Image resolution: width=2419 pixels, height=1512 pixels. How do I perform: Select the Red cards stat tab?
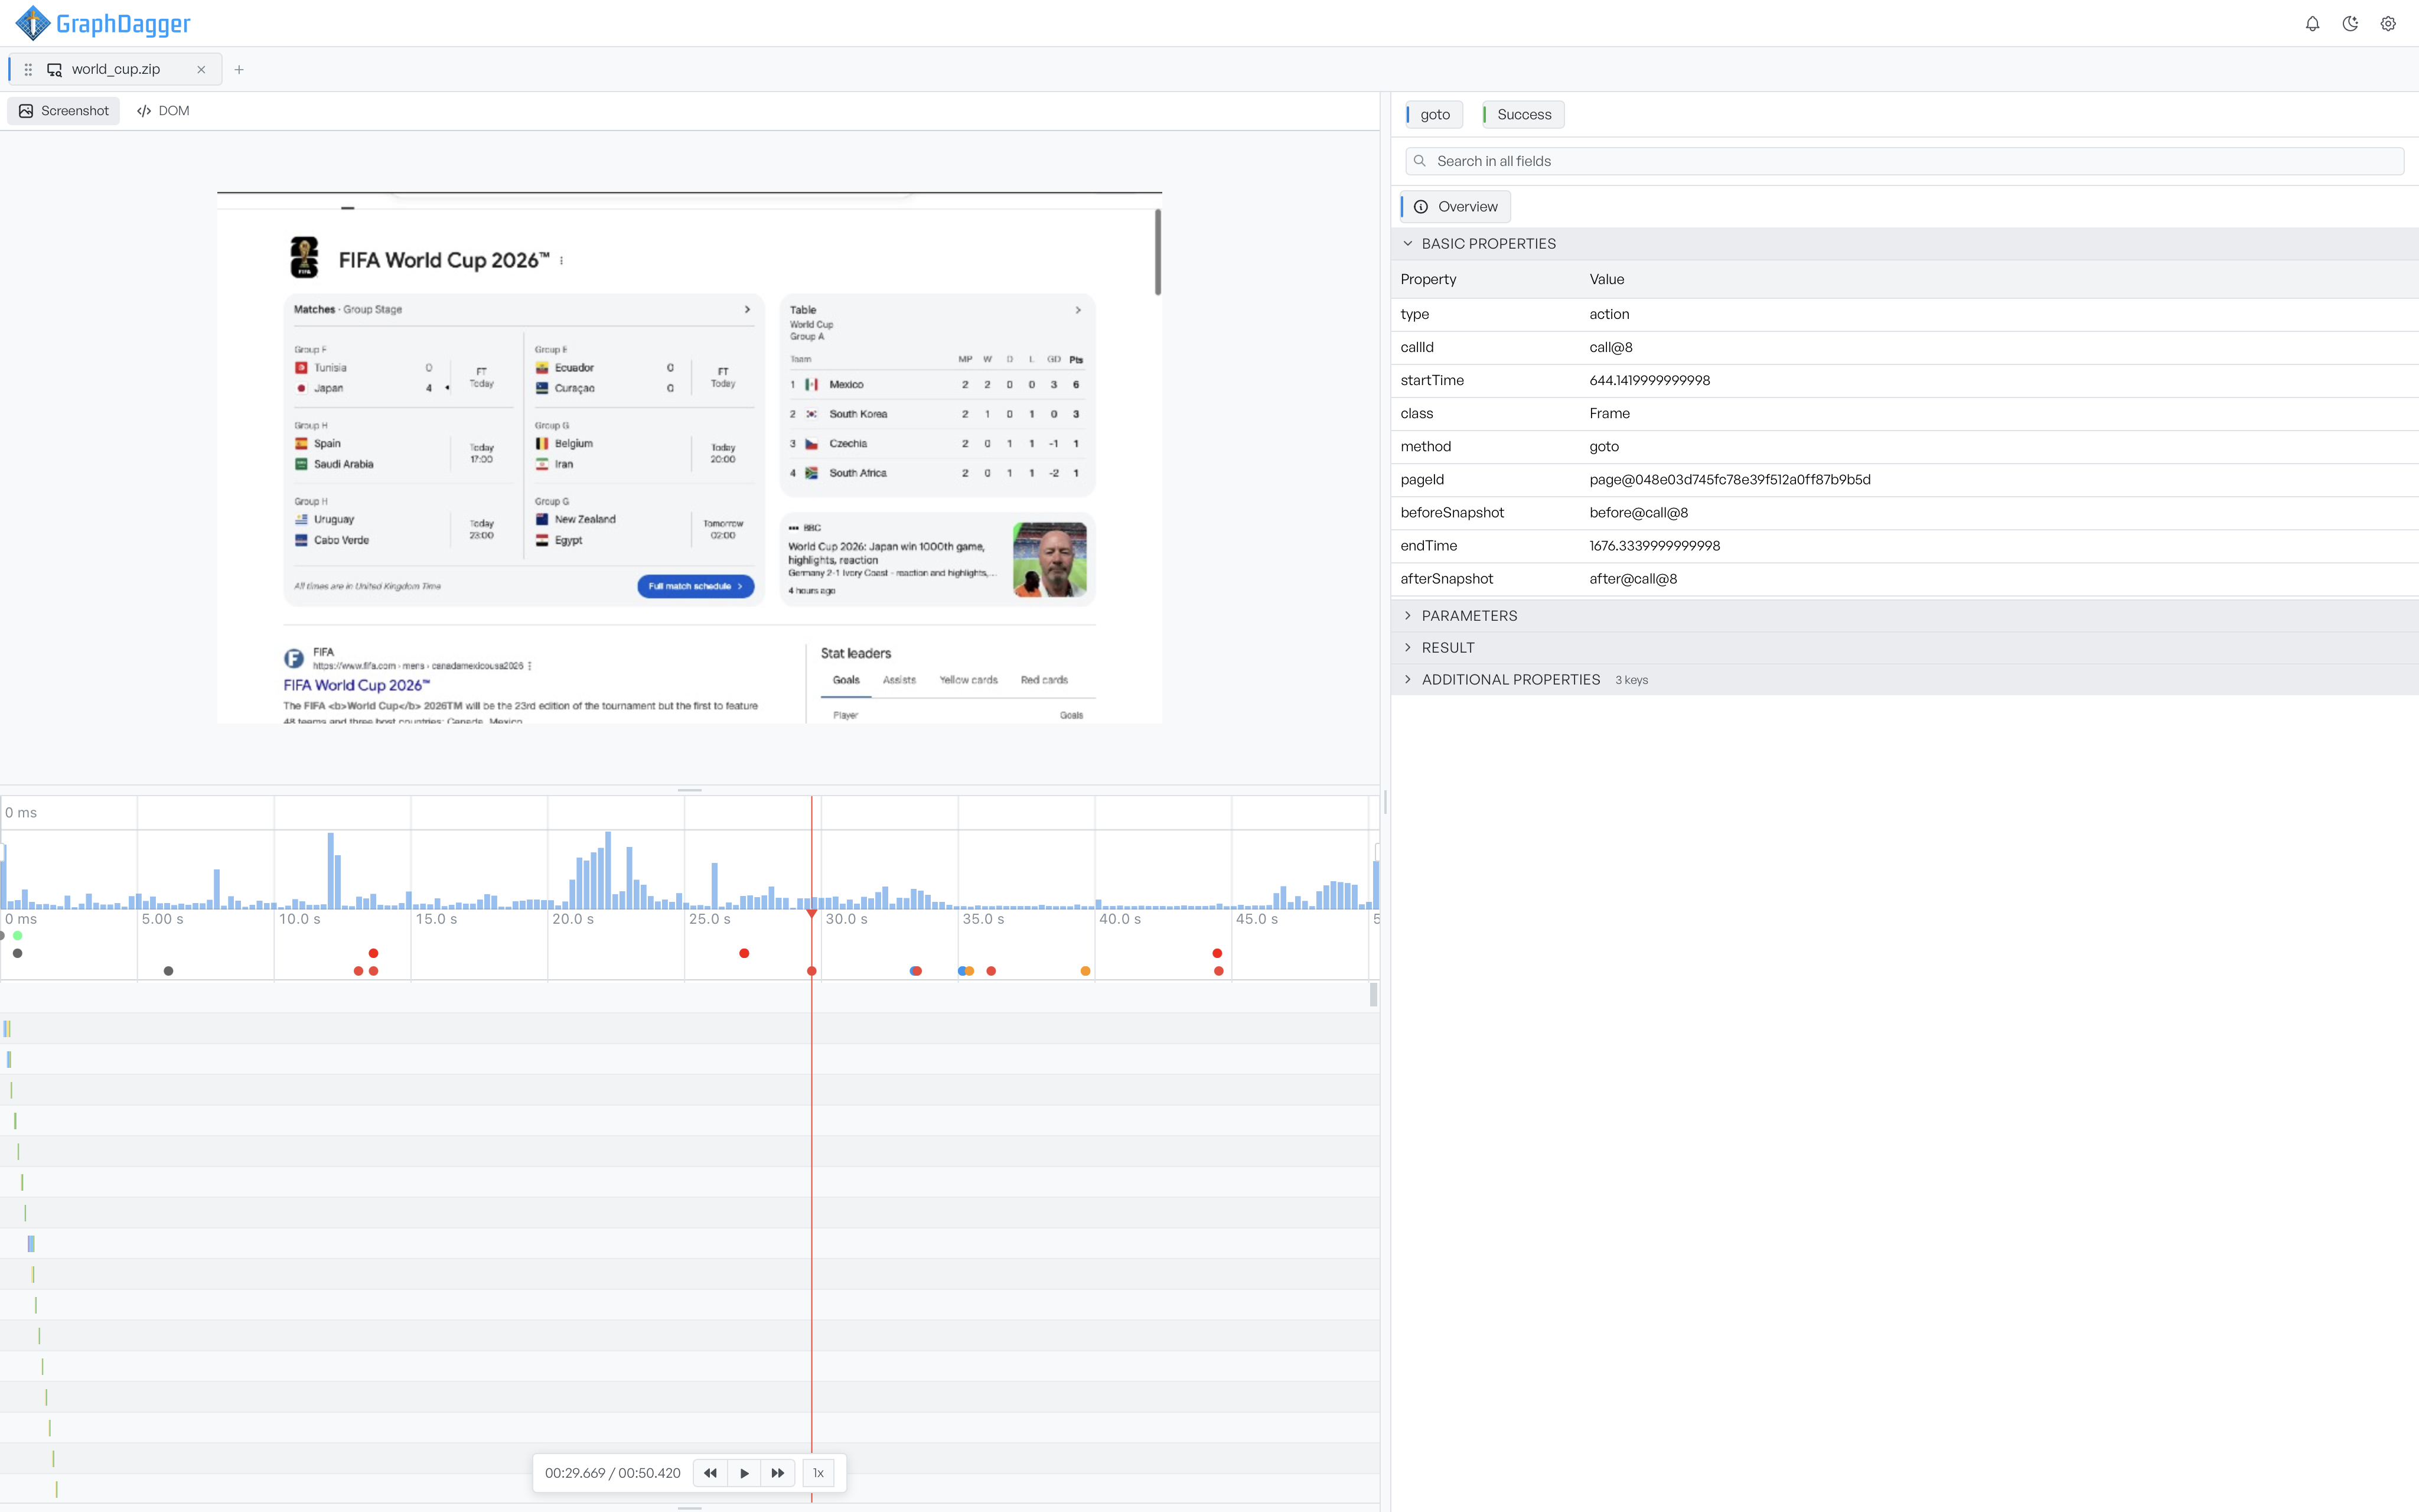pos(1044,680)
